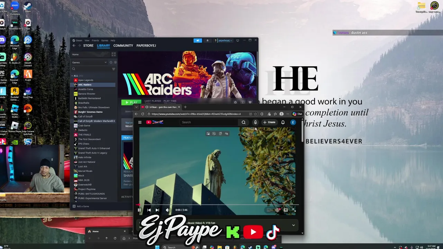The height and width of the screenshot is (249, 443).
Task: Show recently played clock filter in Steam
Action: point(111,63)
